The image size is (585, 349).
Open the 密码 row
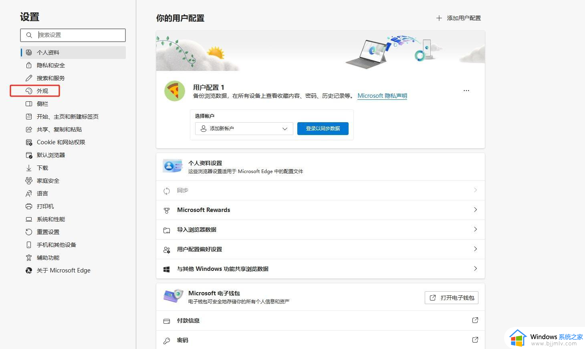[321, 340]
